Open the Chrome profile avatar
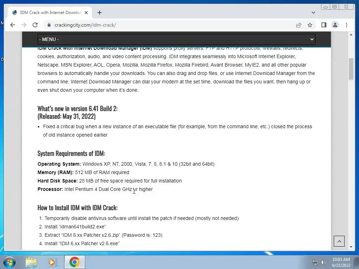359x269 pixels. [335, 25]
